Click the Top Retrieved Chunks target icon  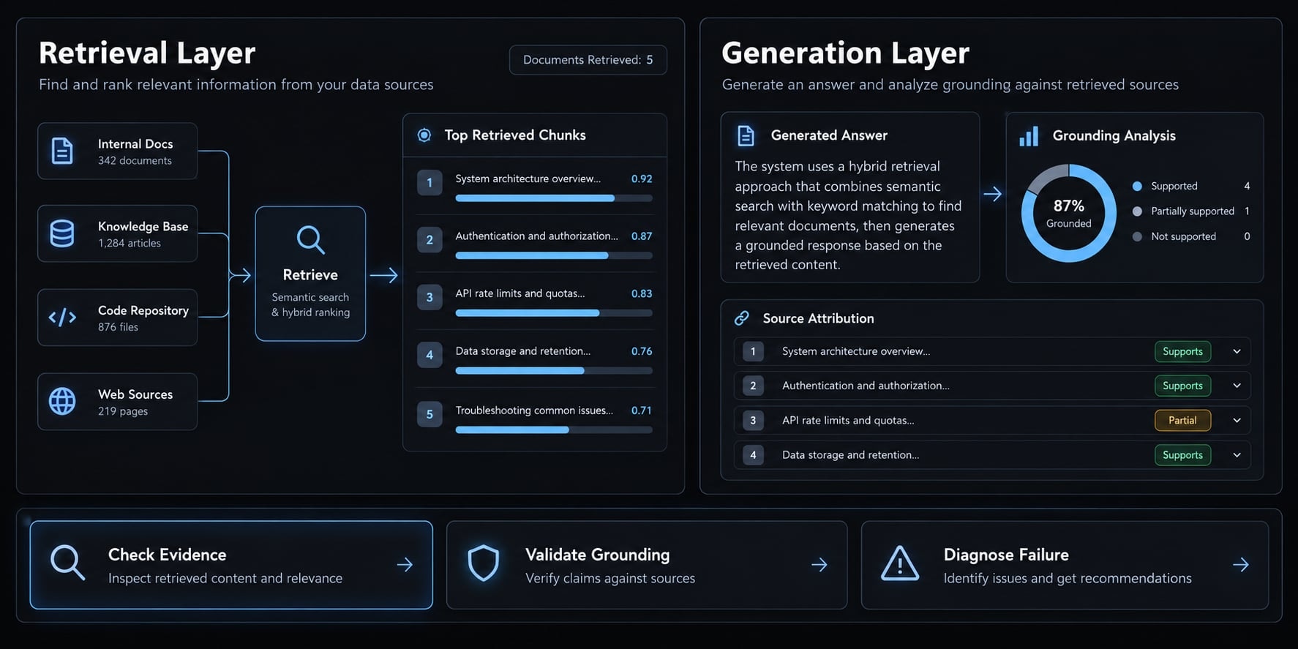(424, 135)
